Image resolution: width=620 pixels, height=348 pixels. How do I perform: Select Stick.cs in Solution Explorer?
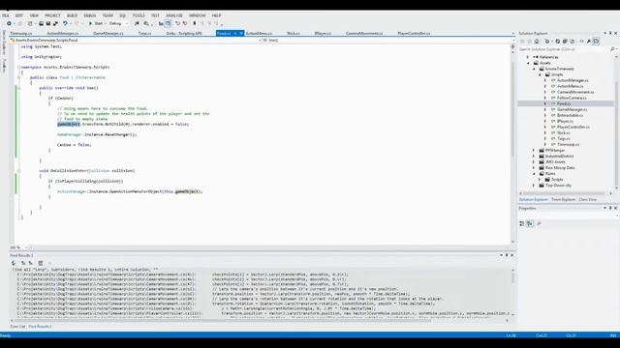click(564, 133)
